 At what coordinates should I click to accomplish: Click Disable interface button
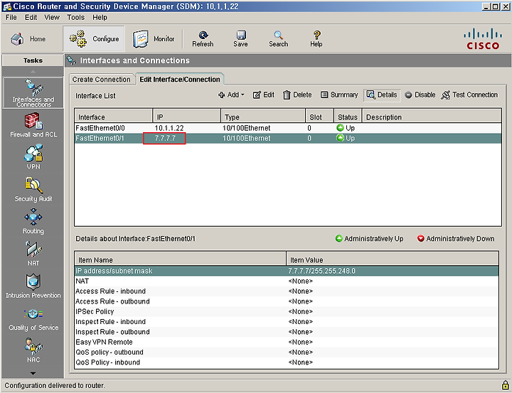(420, 95)
